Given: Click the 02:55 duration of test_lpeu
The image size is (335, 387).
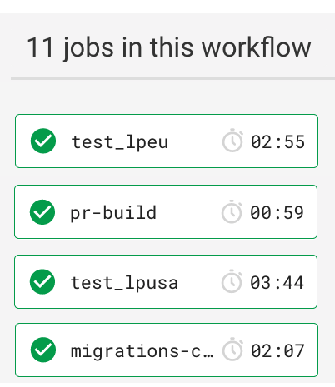Looking at the screenshot, I should point(278,142).
